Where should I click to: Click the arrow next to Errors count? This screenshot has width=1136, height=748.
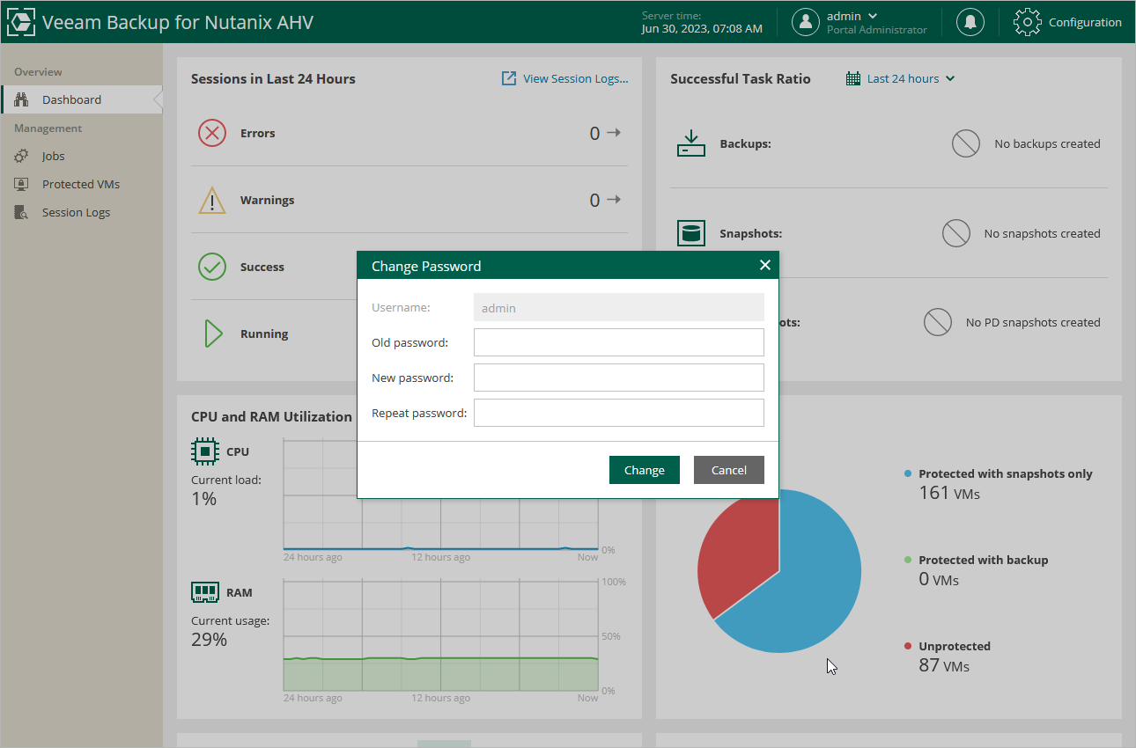[x=614, y=133]
